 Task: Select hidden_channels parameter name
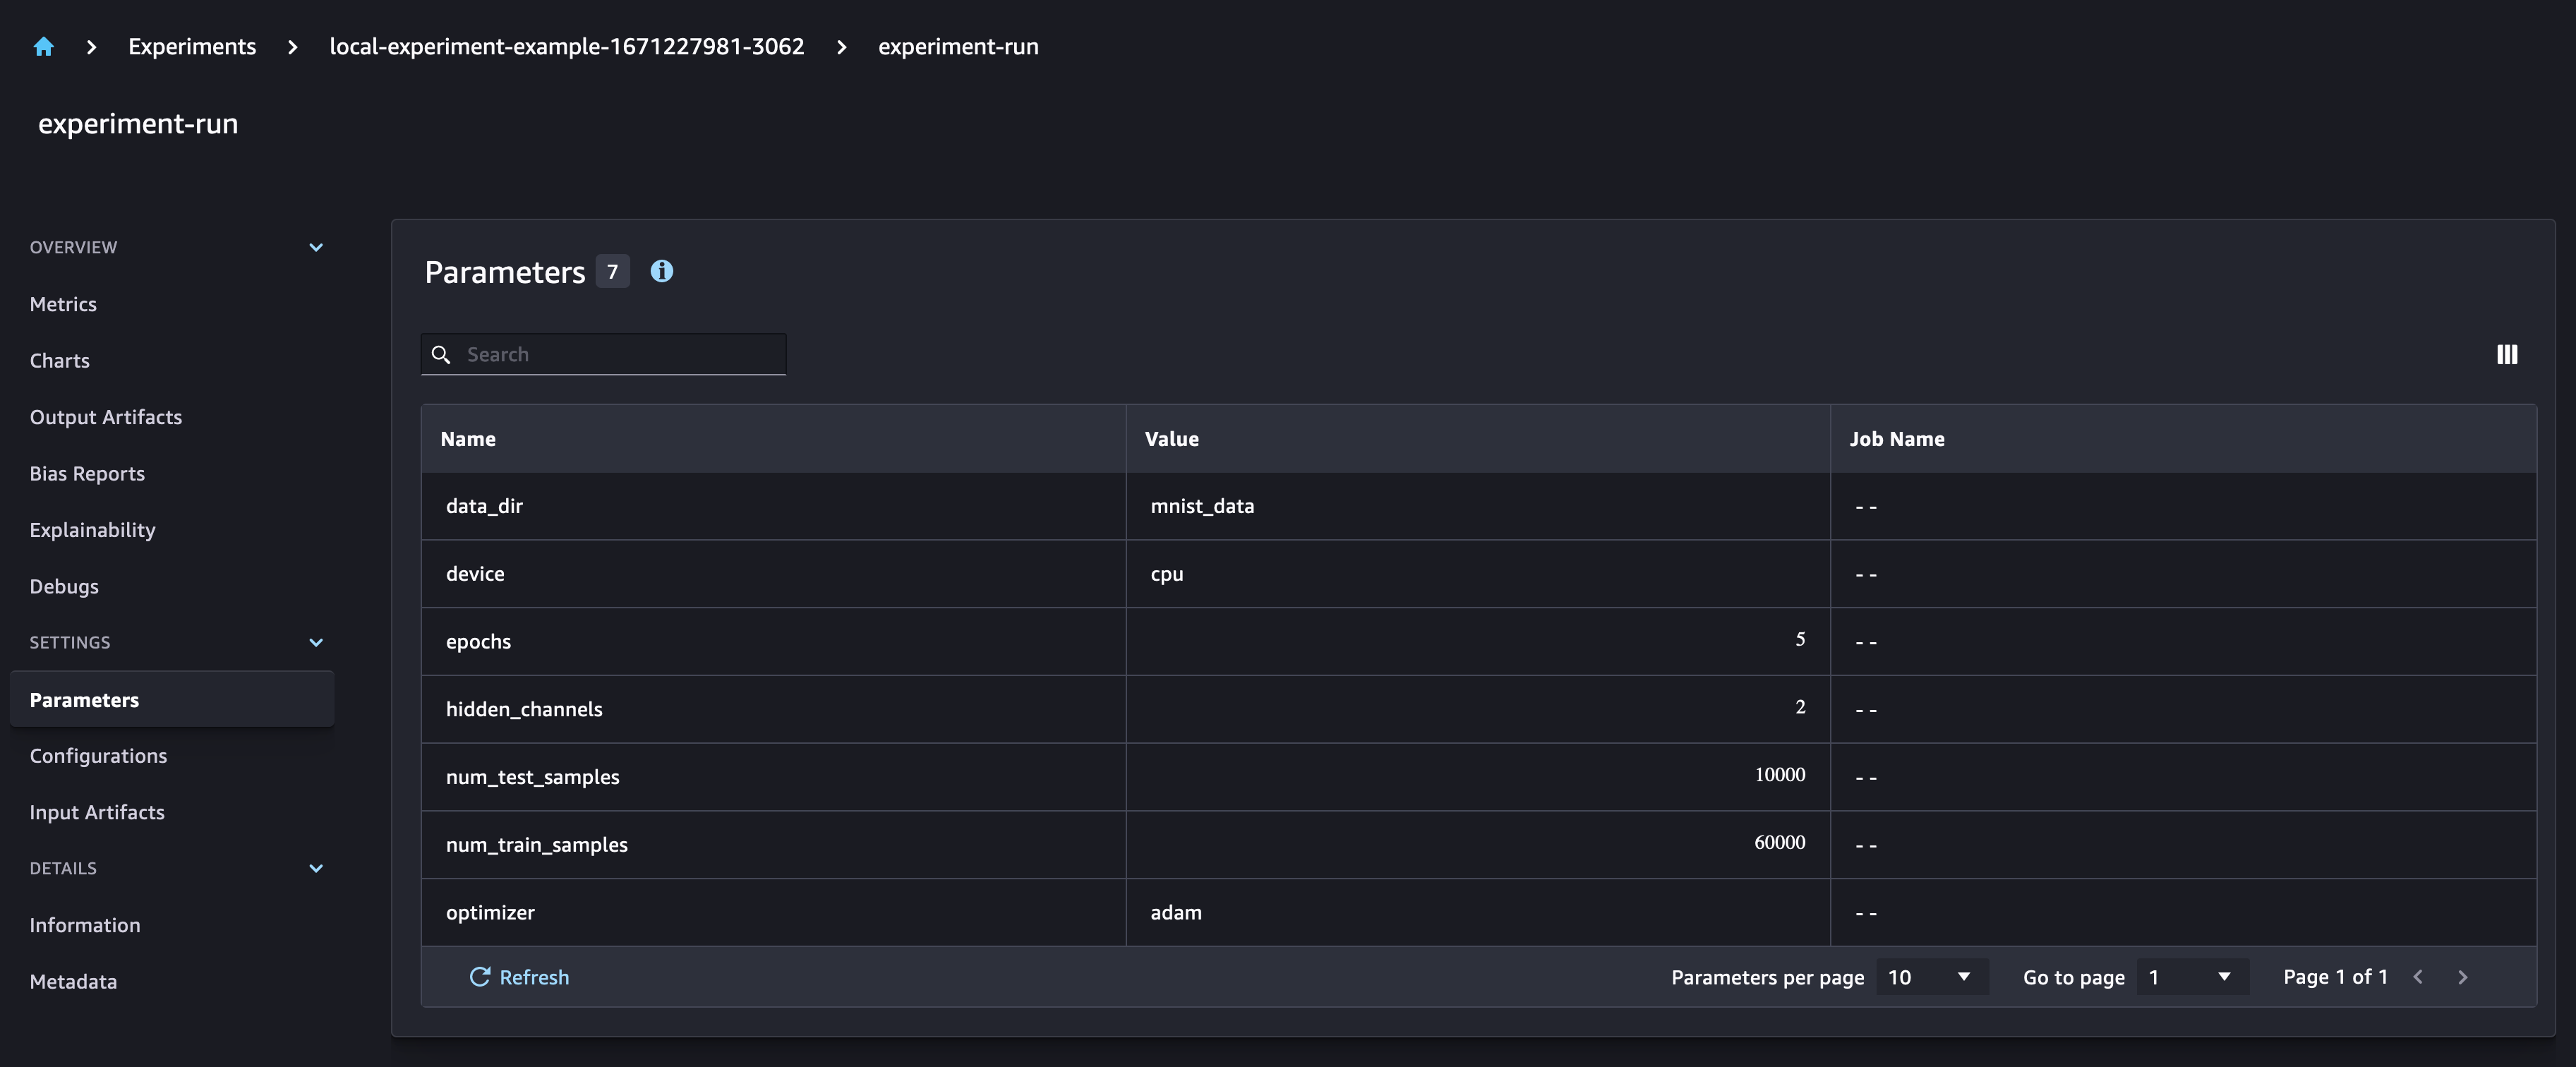[524, 709]
